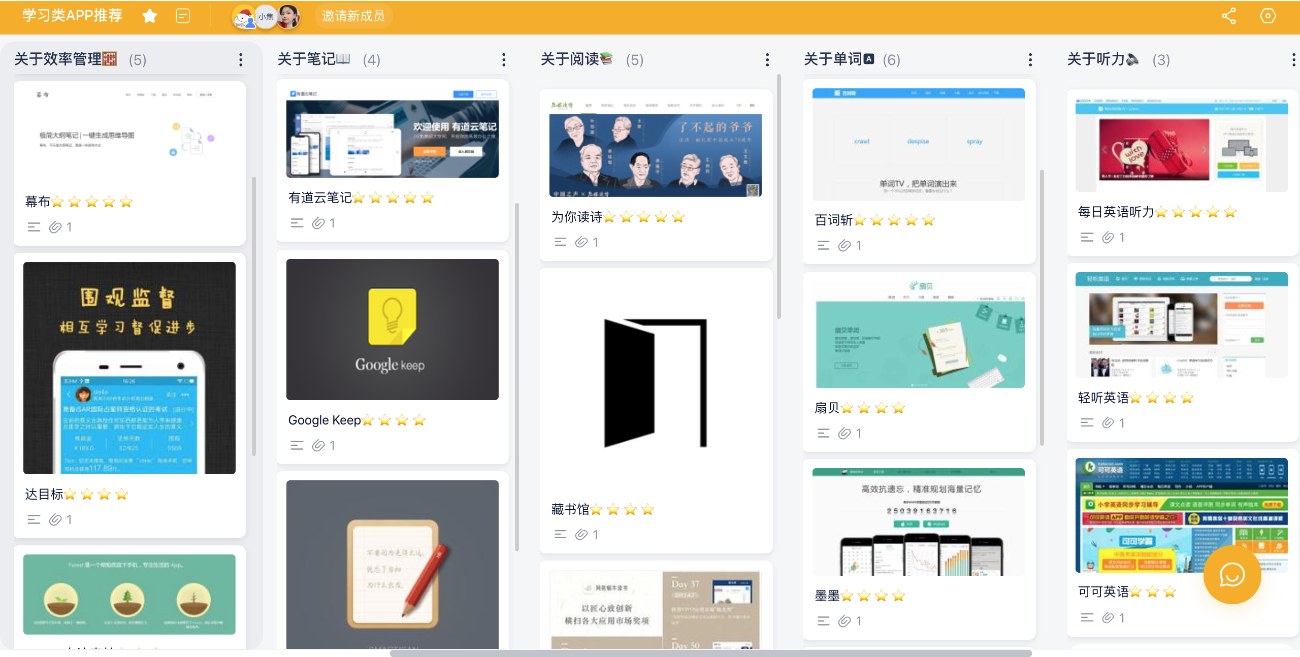Screen dimensions: 1300x657
Task: Open the 关于笔记 list three-dot menu
Action: point(504,60)
